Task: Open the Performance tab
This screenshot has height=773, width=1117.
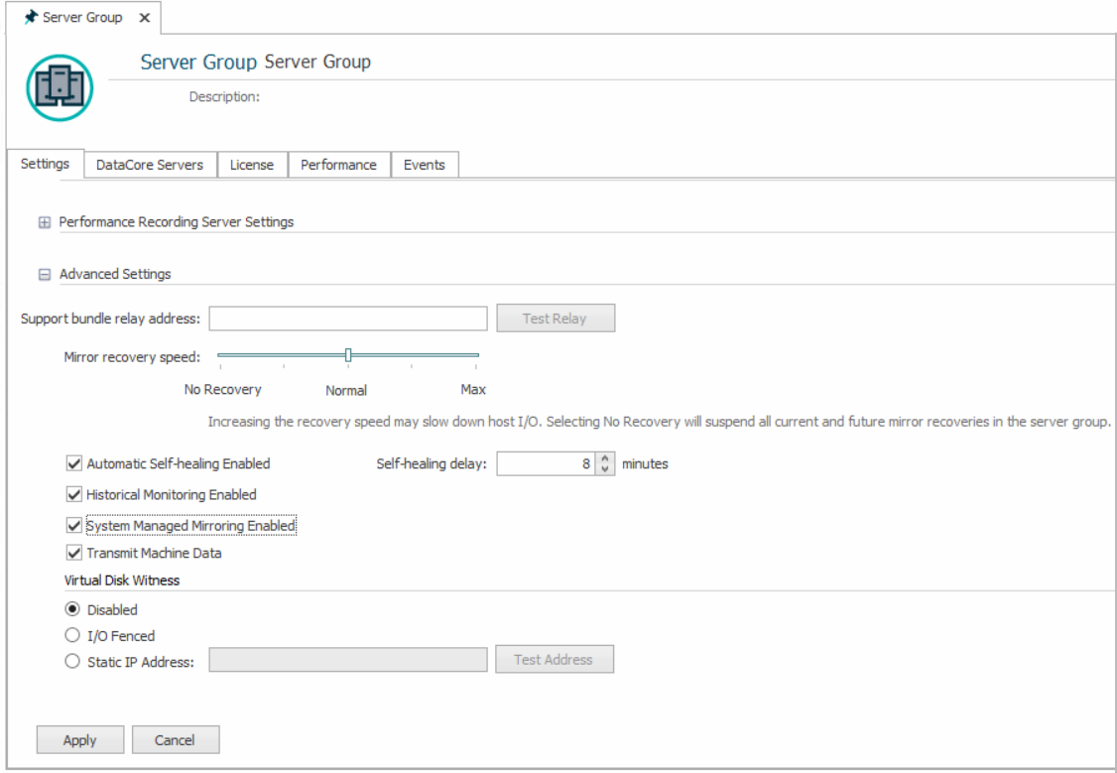Action: point(338,165)
